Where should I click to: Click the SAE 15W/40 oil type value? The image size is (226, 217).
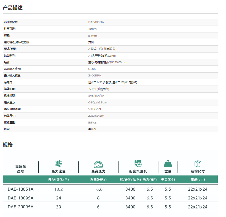(x=96, y=96)
